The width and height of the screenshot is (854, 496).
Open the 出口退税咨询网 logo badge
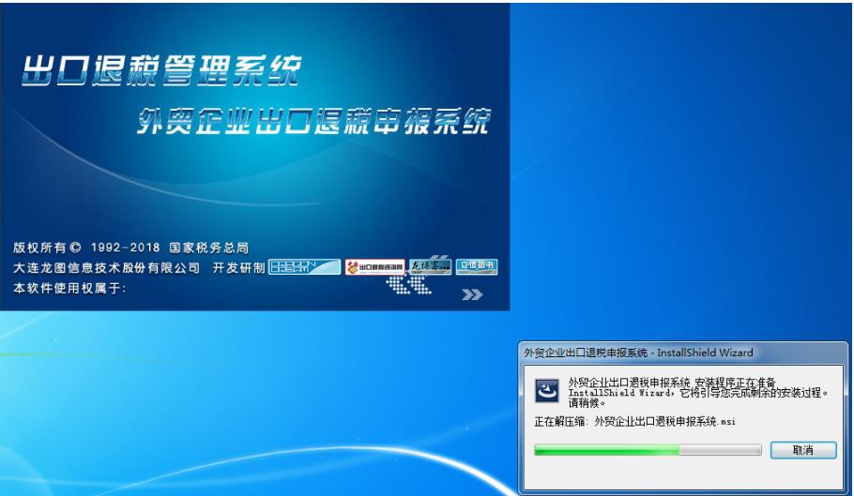point(374,268)
